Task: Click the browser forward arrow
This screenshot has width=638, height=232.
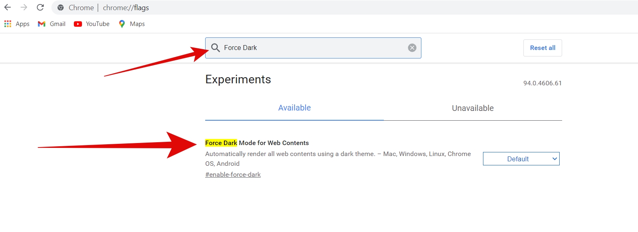Action: 24,7
